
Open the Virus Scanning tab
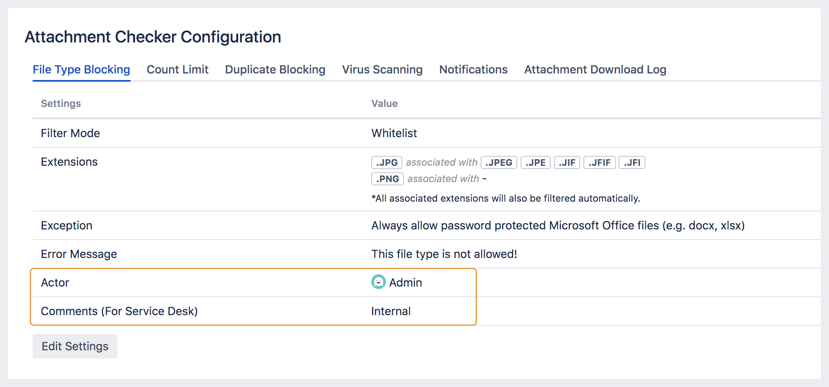(x=382, y=69)
